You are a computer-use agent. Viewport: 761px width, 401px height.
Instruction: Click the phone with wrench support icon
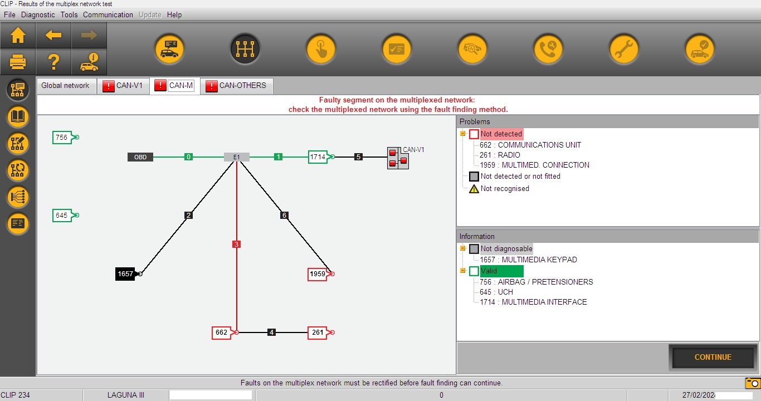click(x=548, y=49)
